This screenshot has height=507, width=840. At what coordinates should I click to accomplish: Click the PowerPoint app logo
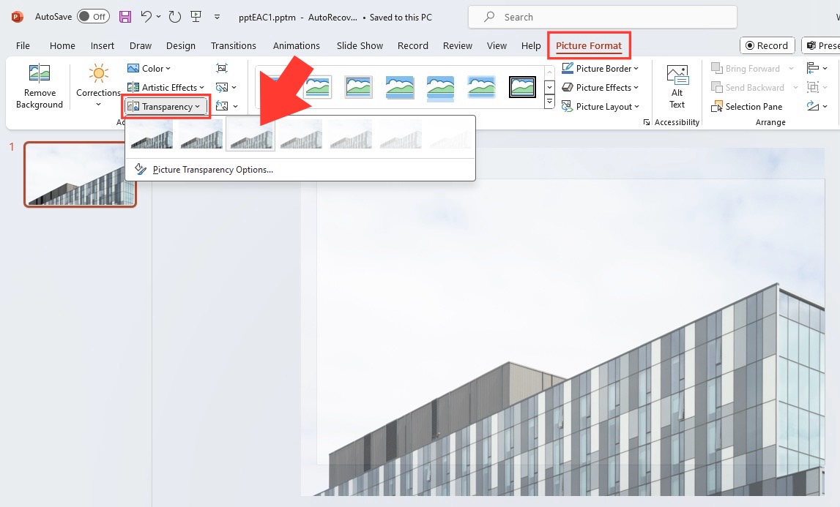17,17
